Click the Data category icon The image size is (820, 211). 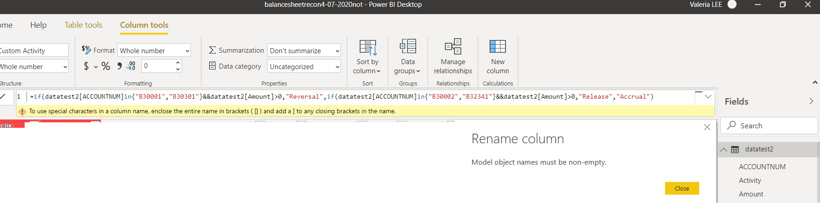[212, 66]
